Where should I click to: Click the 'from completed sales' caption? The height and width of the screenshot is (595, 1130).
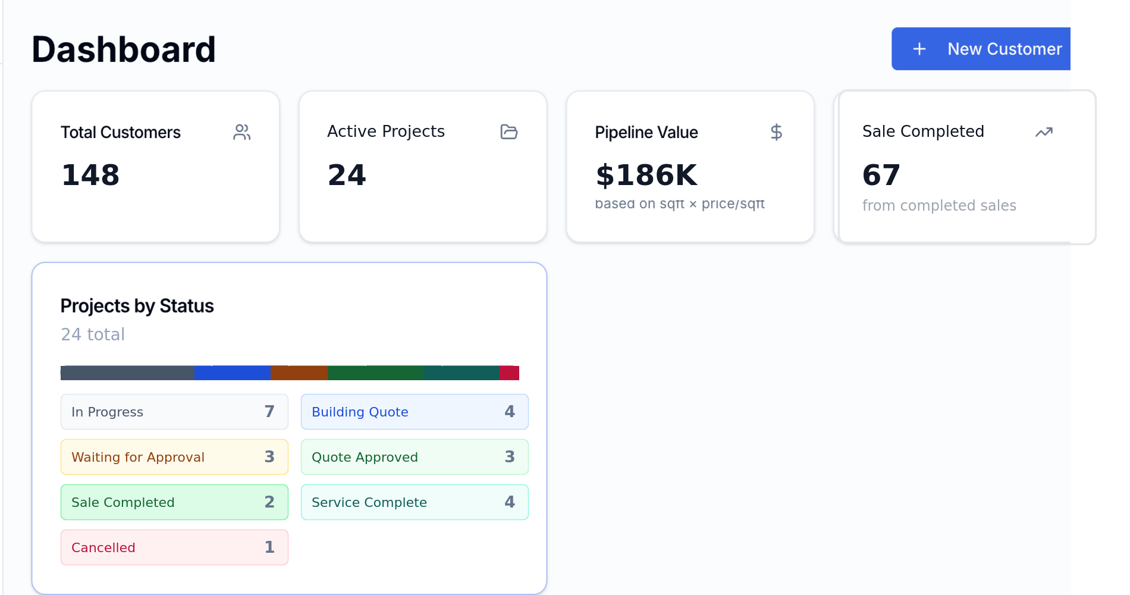(939, 206)
